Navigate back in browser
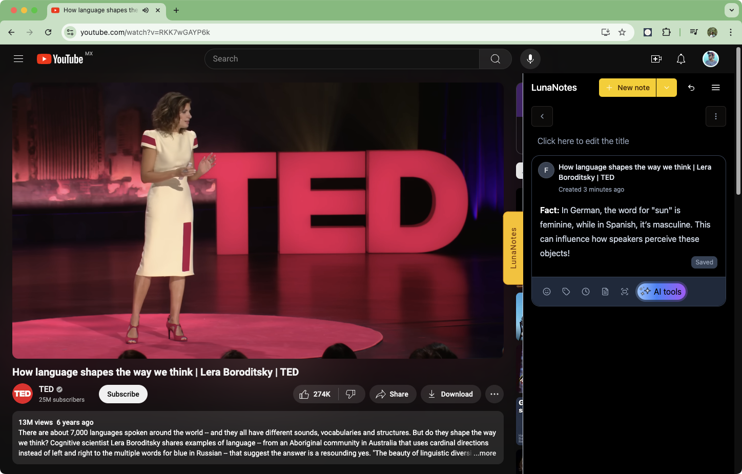Viewport: 742px width, 474px height. (x=11, y=32)
